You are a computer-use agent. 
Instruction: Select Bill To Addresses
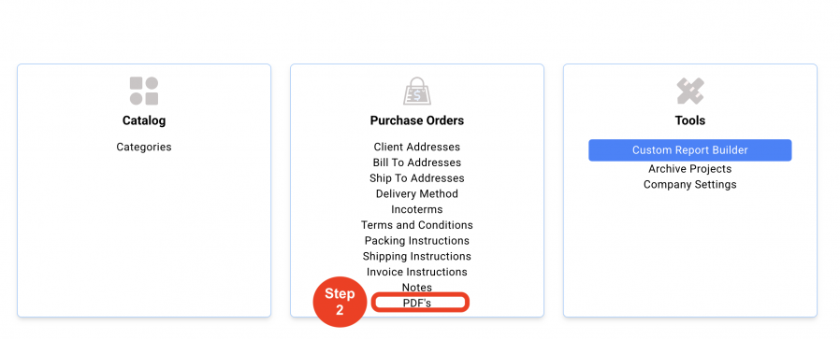(417, 162)
